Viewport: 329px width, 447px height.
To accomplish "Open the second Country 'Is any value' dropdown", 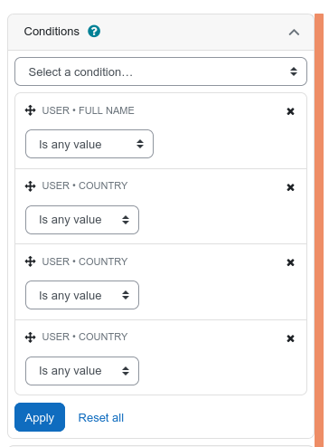I will coord(82,295).
